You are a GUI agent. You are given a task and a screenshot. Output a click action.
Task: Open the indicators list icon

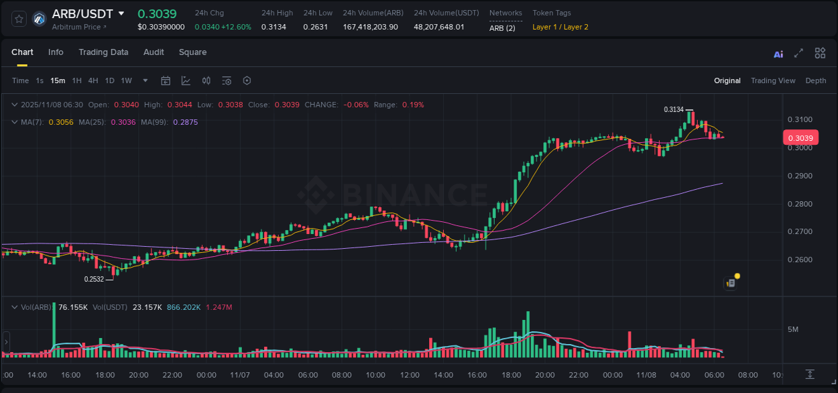pyautogui.click(x=226, y=80)
